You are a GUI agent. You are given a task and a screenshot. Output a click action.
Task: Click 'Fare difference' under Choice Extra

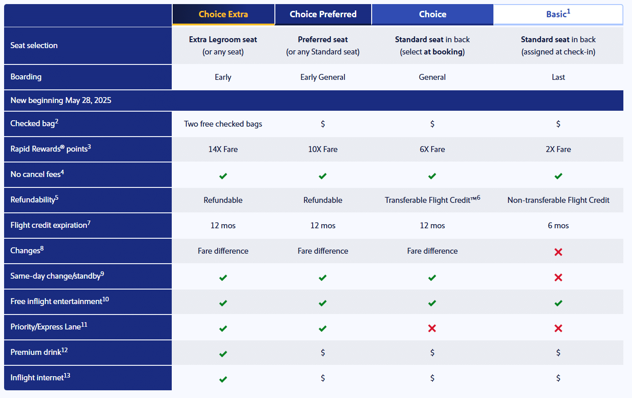pos(223,251)
